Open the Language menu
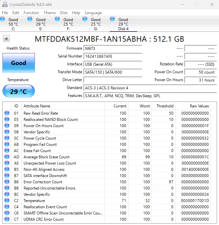 93,13
